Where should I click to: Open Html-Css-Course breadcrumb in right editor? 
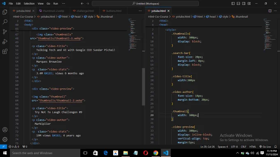pos(158,16)
